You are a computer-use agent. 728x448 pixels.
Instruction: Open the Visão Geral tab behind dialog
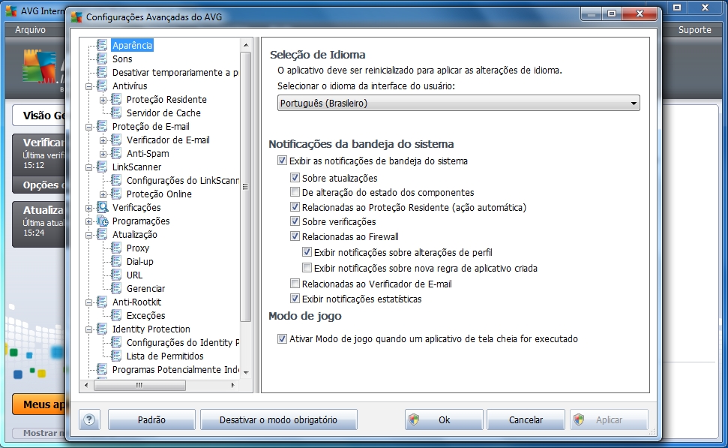pos(40,116)
